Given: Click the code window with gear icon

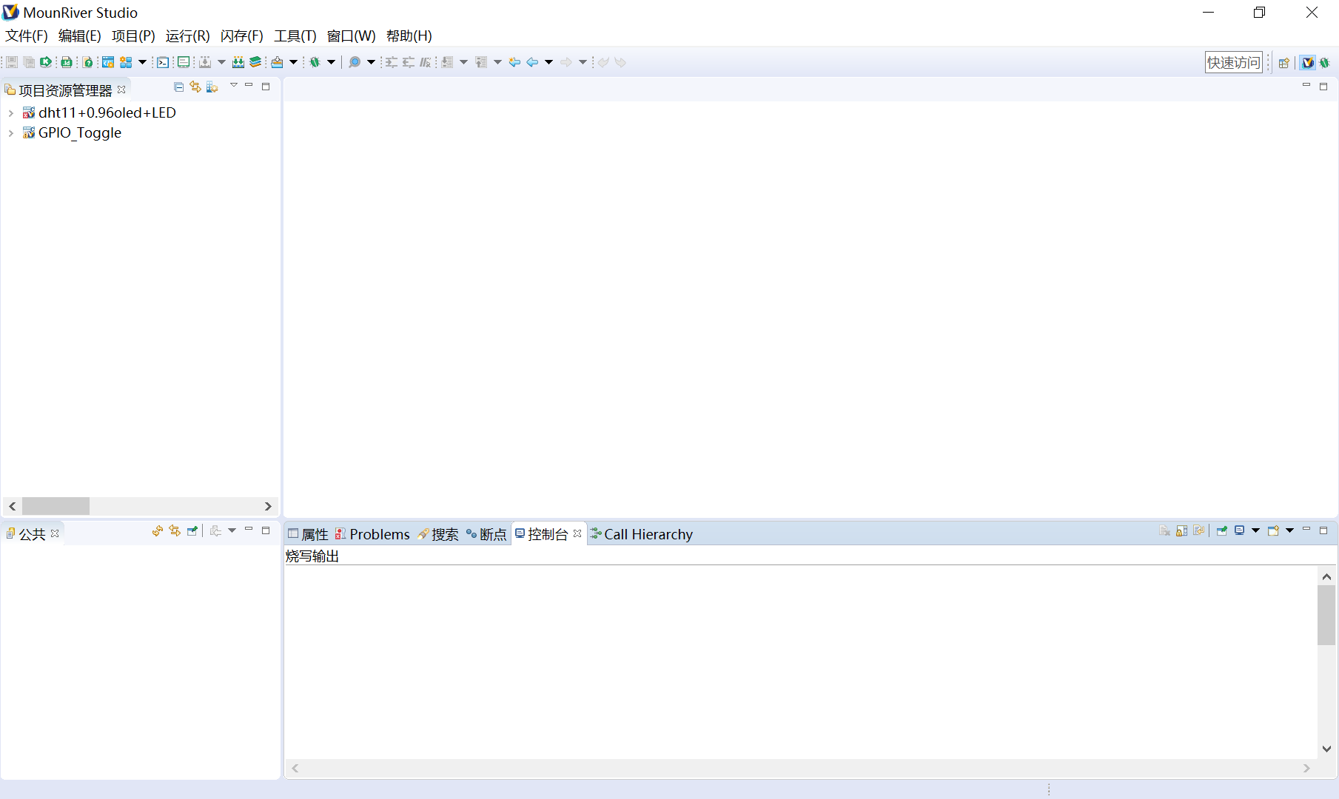Looking at the screenshot, I should coord(108,62).
